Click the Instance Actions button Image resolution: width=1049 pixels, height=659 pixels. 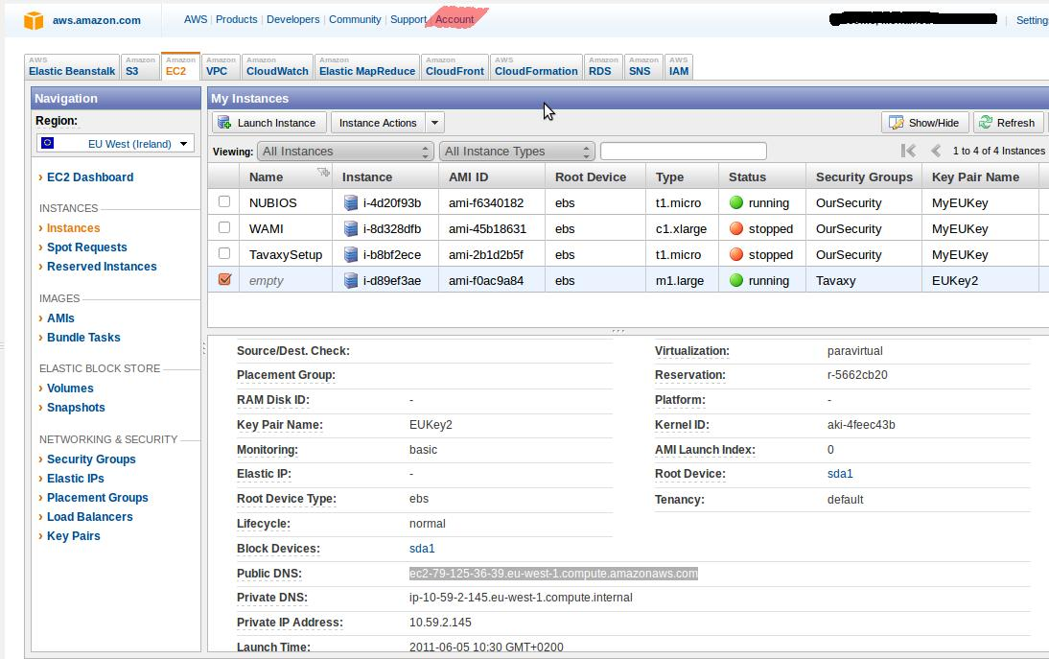pos(378,123)
